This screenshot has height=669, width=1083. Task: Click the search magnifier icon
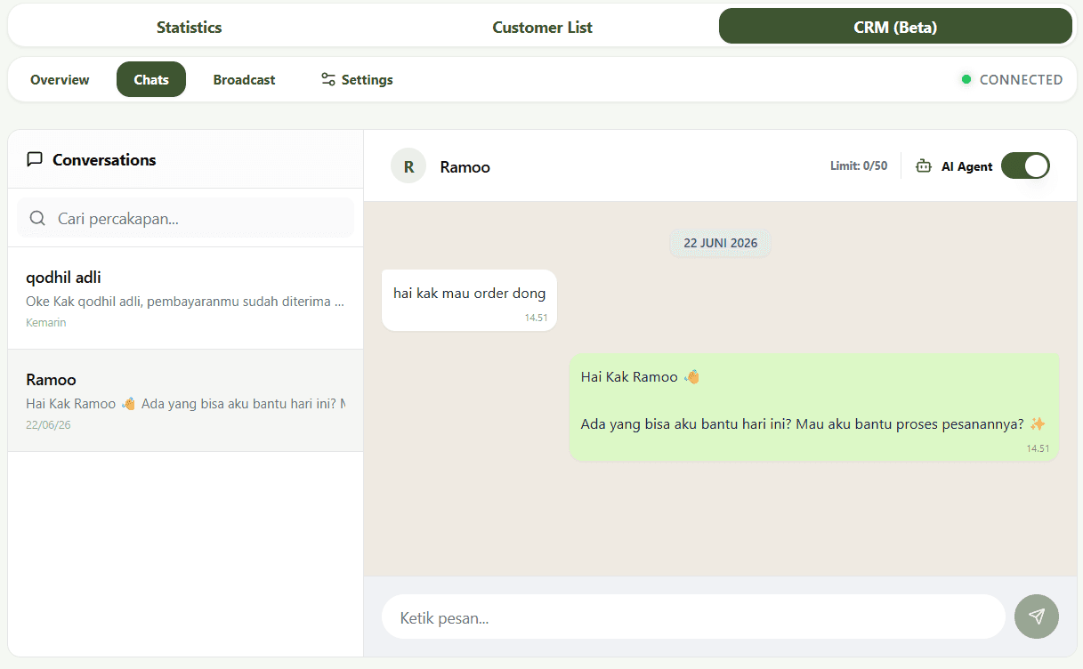(37, 218)
